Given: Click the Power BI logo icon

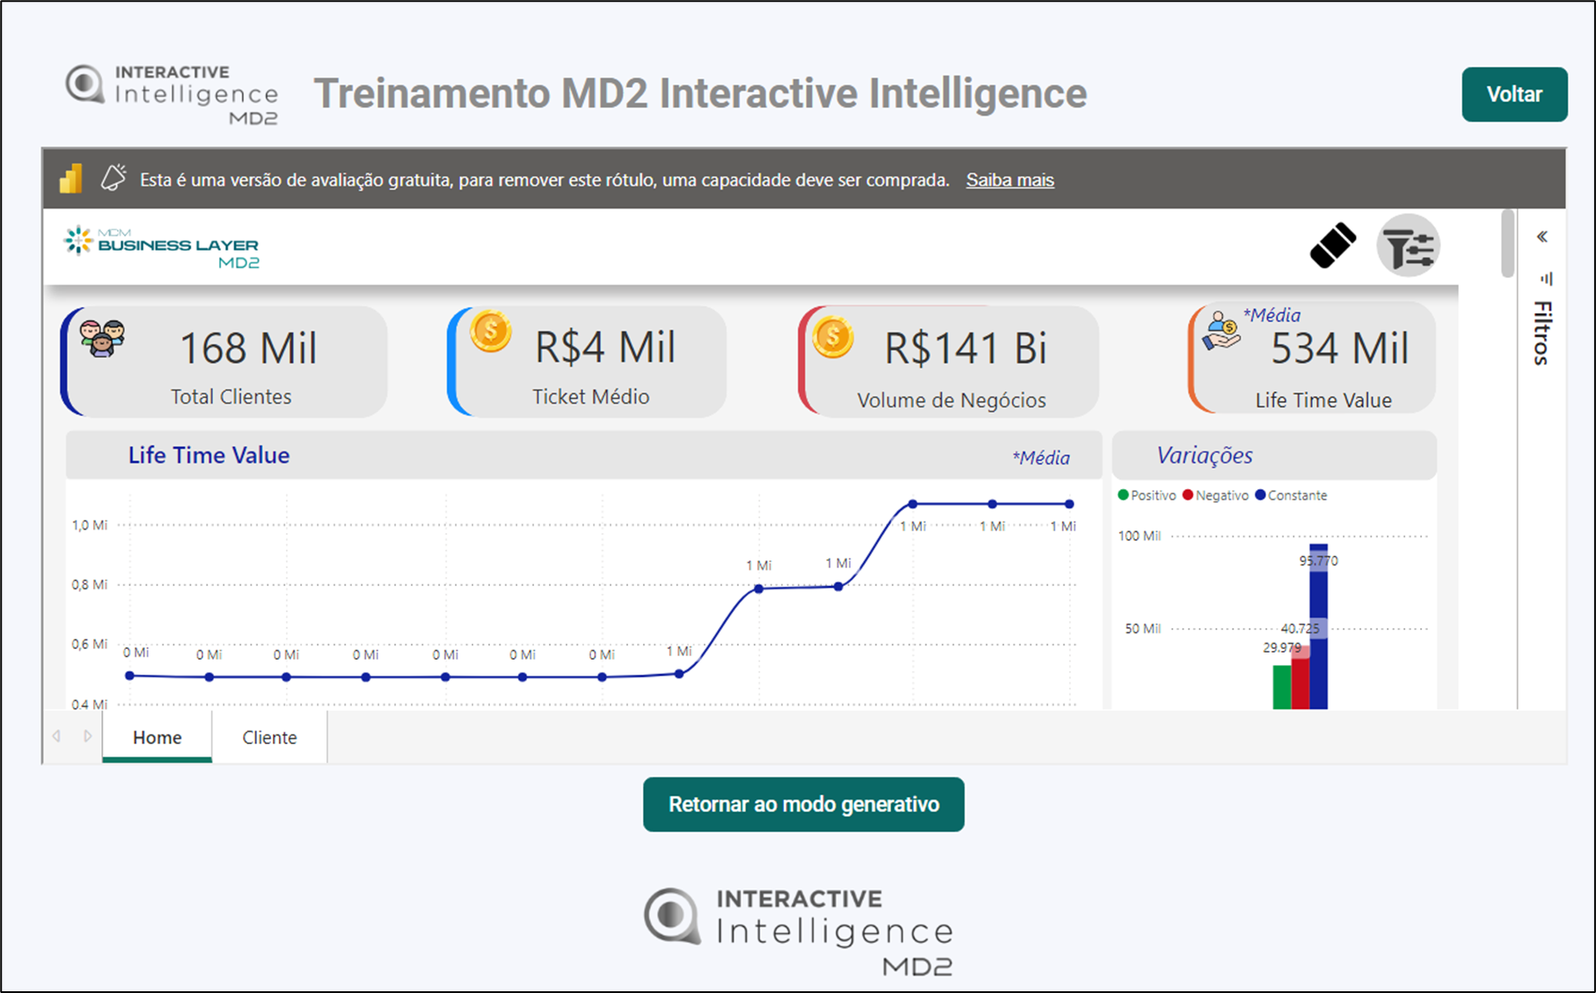Looking at the screenshot, I should [x=70, y=179].
